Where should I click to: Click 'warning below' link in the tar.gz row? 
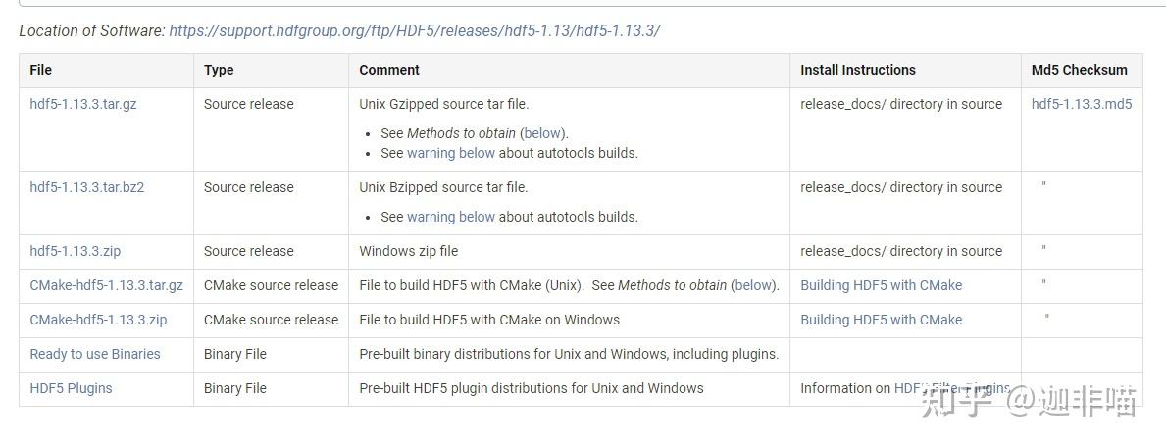[451, 153]
